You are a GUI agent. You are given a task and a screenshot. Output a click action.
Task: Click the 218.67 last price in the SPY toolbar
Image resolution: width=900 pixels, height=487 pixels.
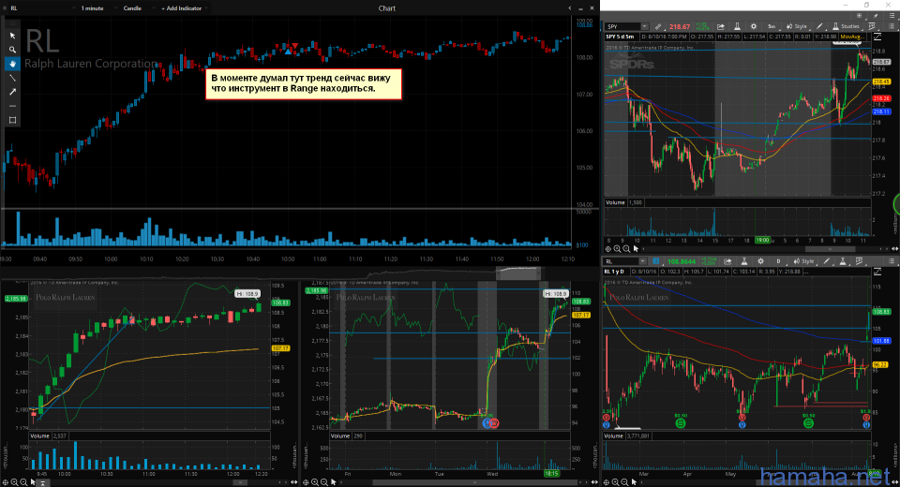(680, 26)
